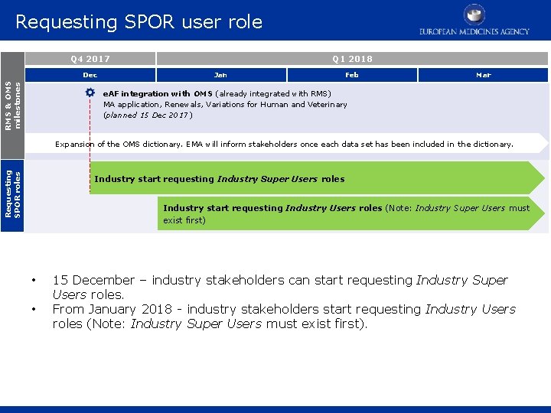
Task: Click the 'From January 2018' bullet point text
Action: pyautogui.click(x=284, y=316)
